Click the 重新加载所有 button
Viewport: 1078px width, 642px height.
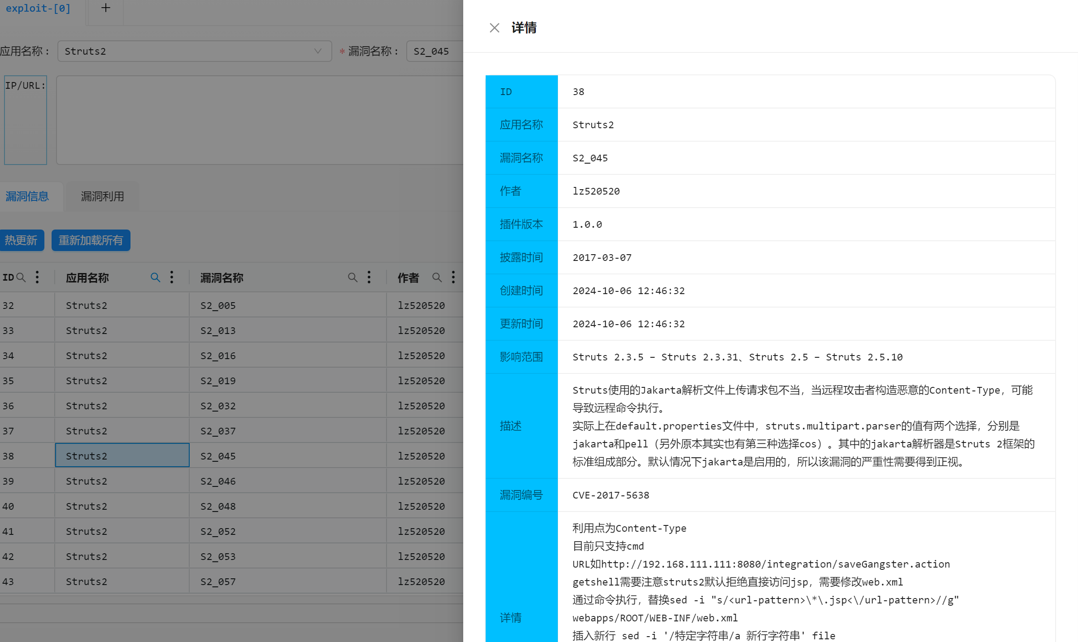click(x=91, y=240)
